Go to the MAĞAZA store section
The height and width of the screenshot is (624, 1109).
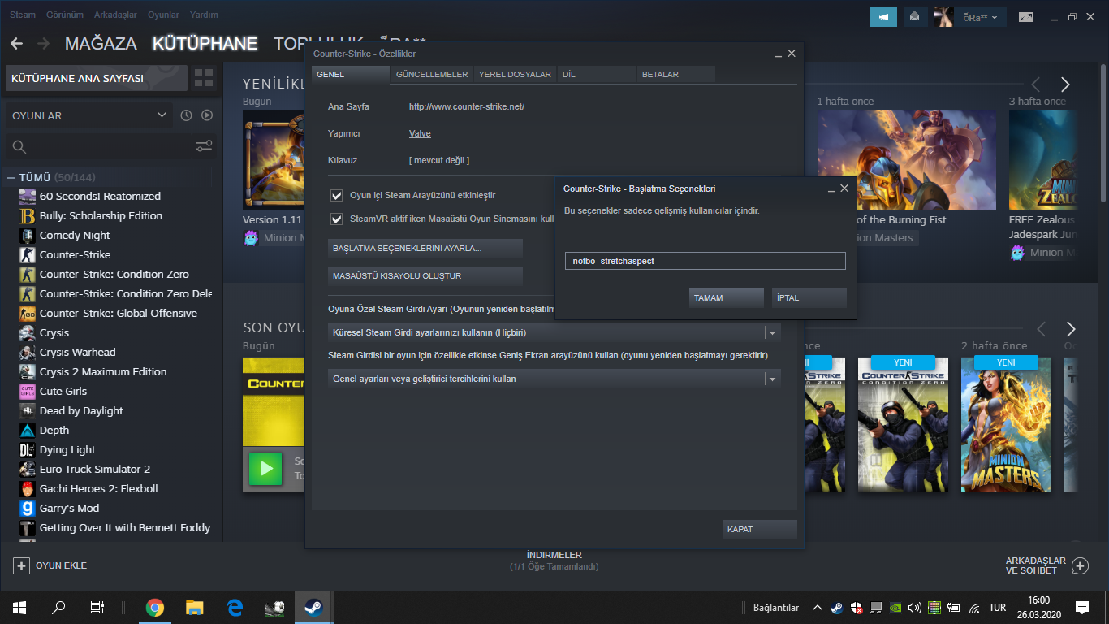(x=101, y=44)
